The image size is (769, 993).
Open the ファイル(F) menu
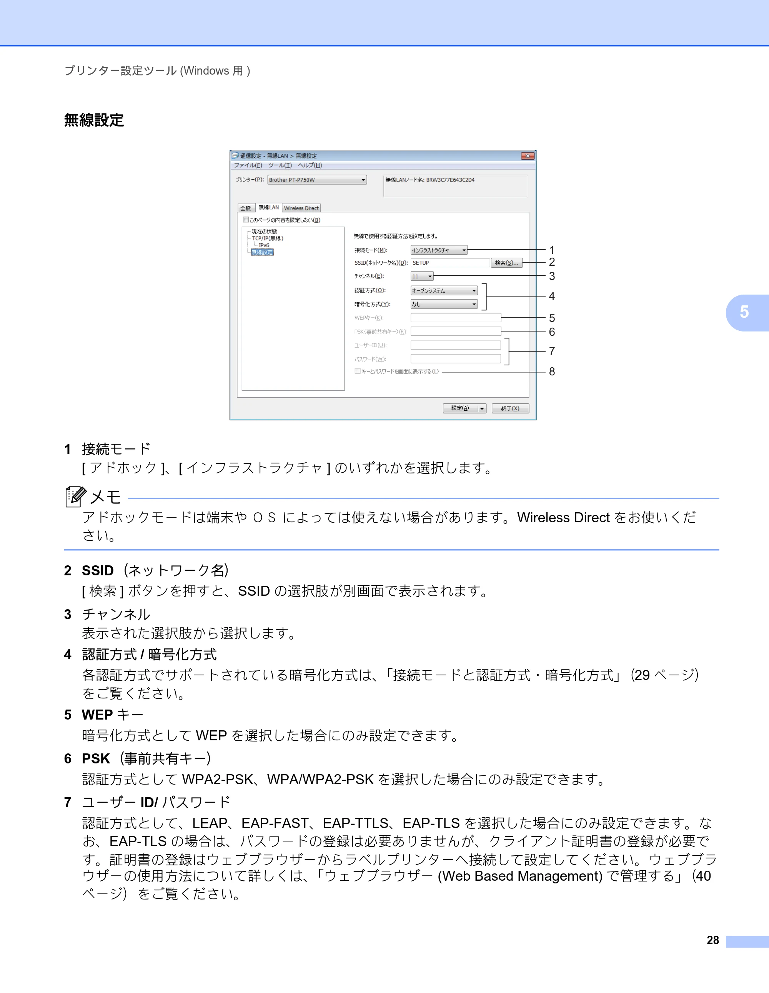click(248, 165)
